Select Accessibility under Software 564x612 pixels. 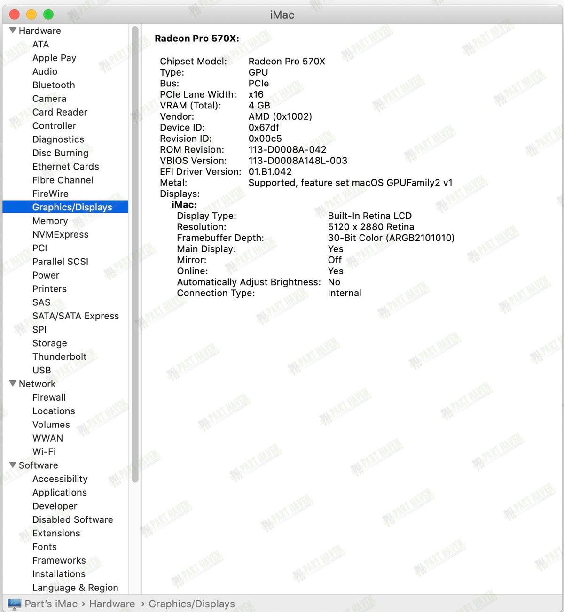[x=60, y=479]
